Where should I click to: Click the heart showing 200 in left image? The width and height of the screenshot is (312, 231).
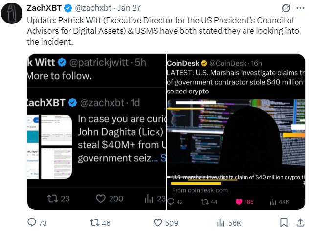[x=101, y=198]
